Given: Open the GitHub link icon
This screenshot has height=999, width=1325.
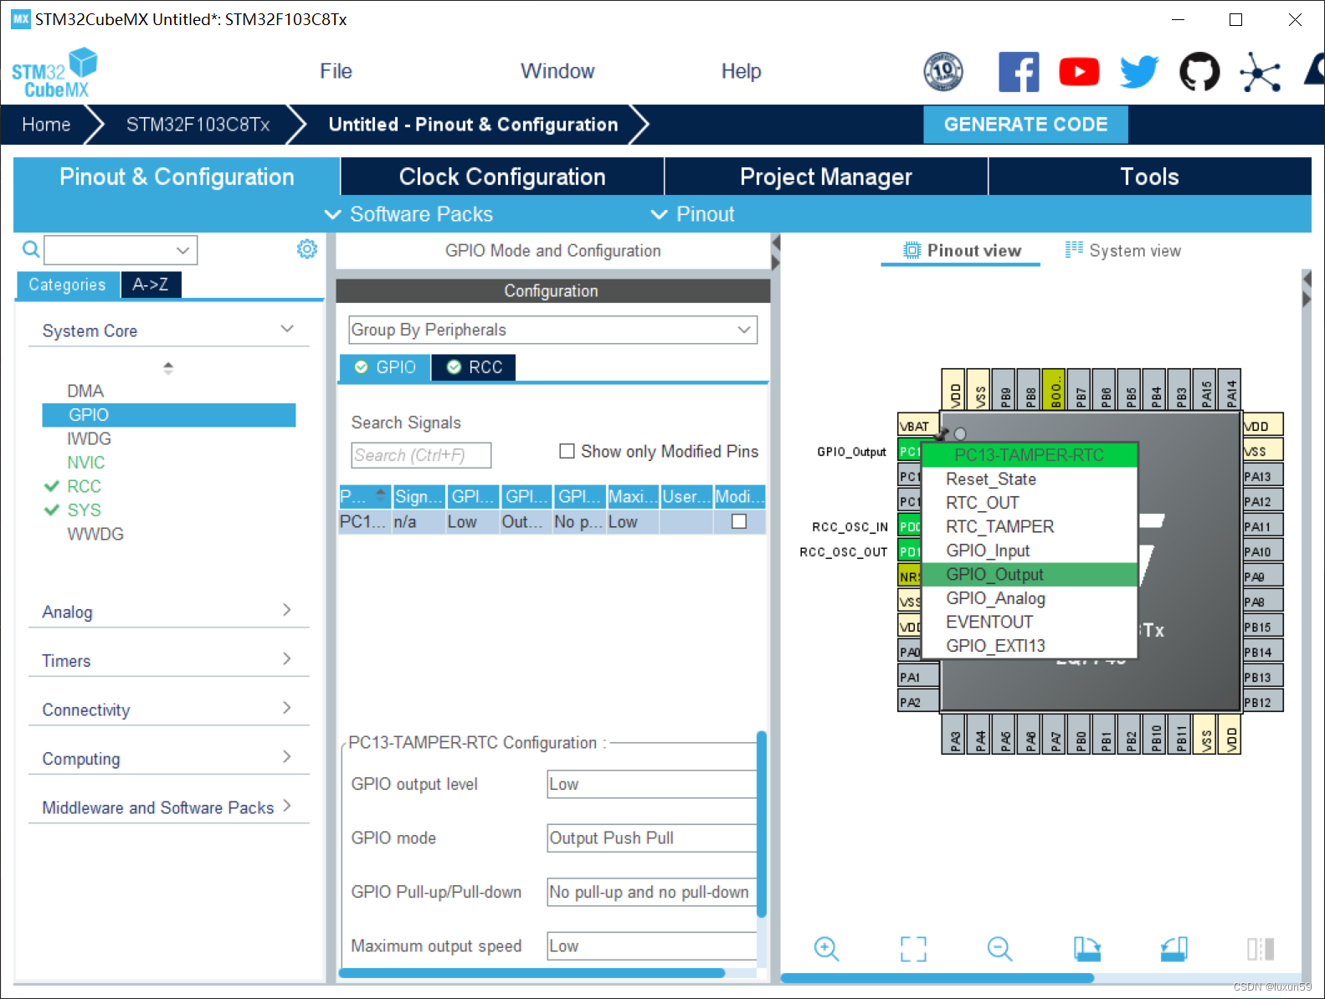Looking at the screenshot, I should point(1199,72).
